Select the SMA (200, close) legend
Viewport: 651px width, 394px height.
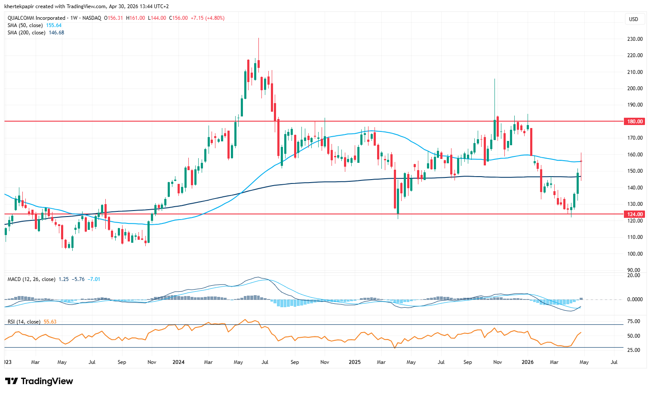click(x=27, y=33)
